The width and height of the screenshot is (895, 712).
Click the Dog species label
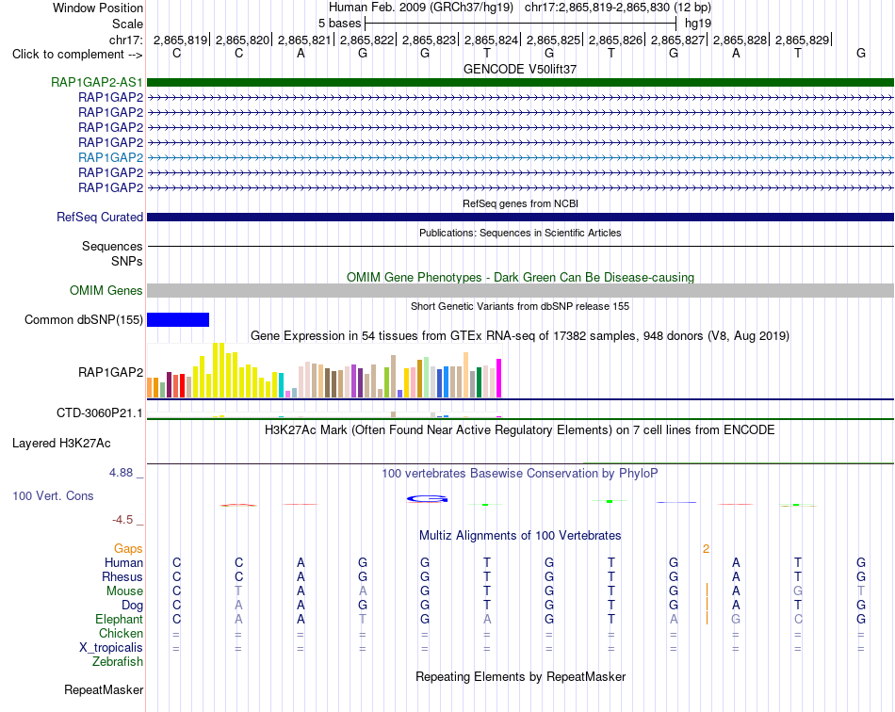132,606
